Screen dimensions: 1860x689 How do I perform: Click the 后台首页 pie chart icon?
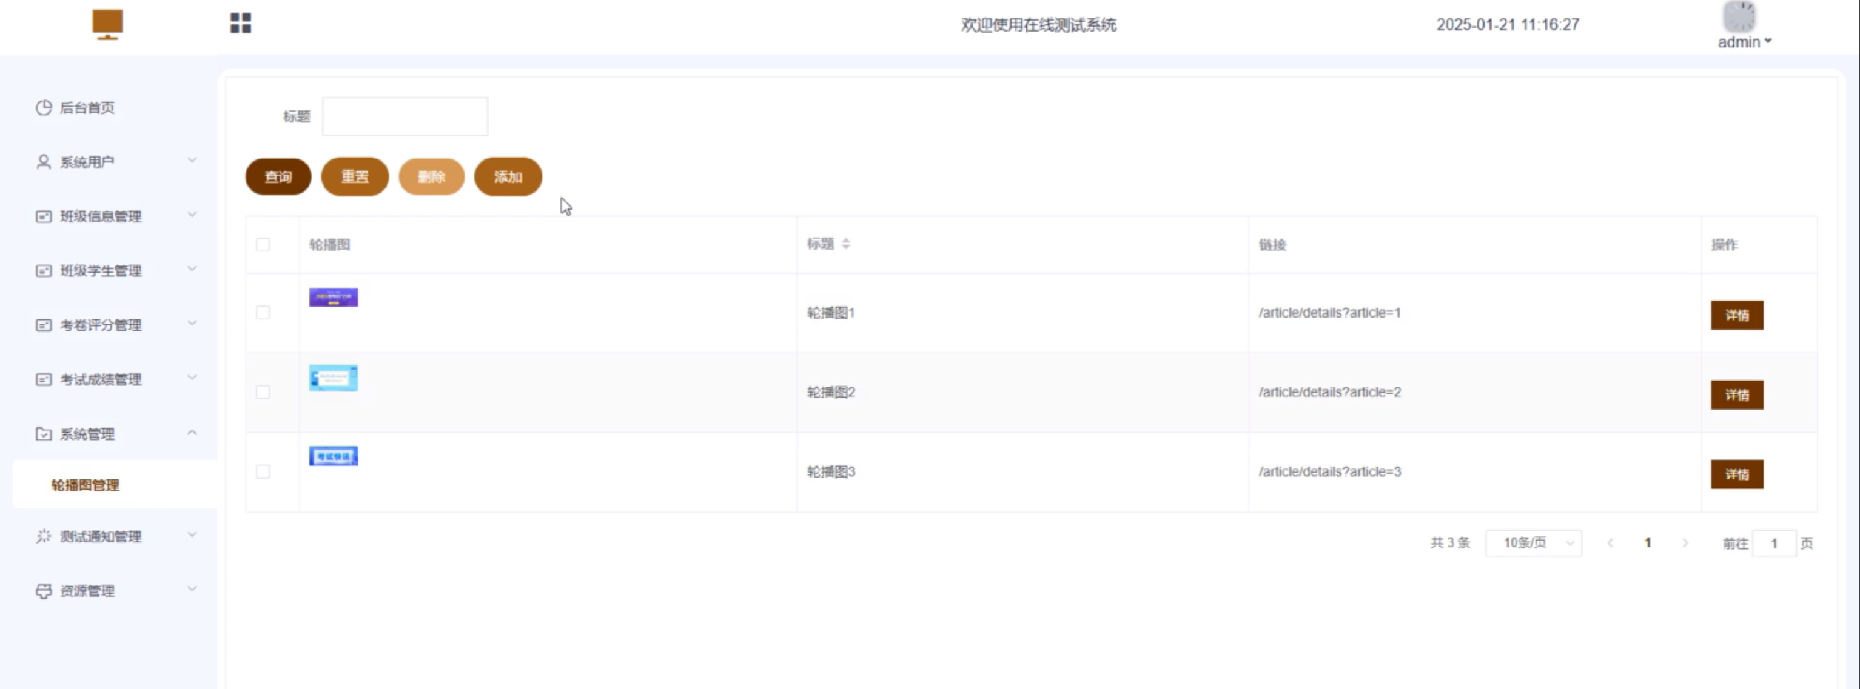(44, 107)
